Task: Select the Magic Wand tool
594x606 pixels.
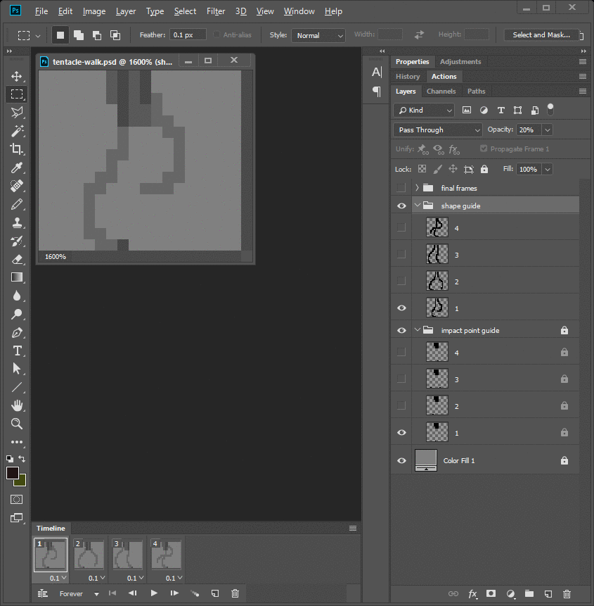Action: [17, 131]
